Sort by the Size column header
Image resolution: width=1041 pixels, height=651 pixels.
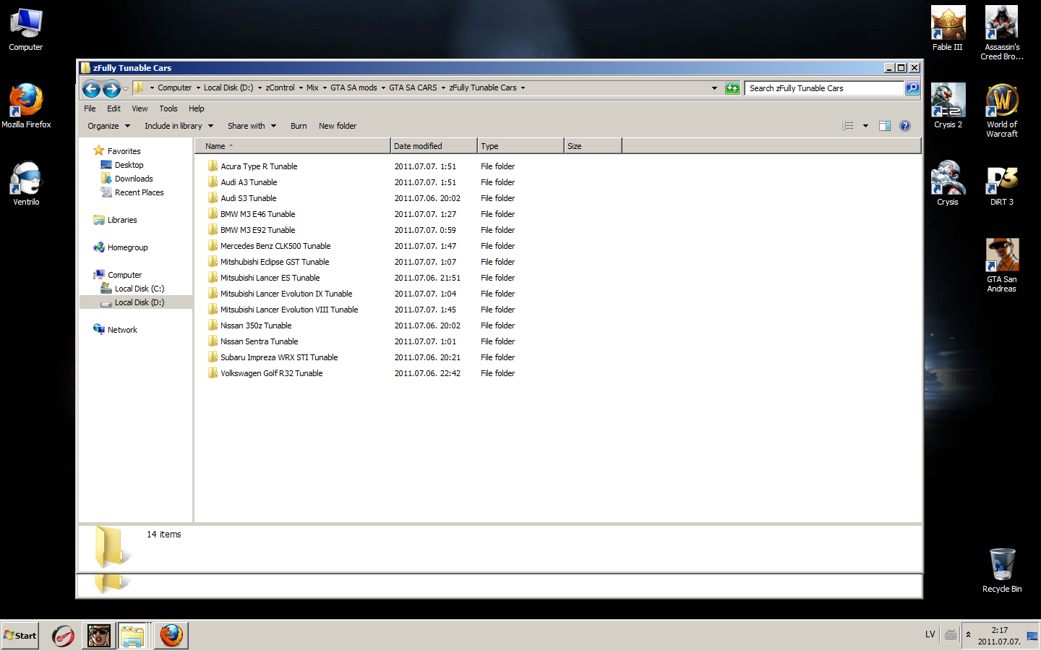click(x=593, y=146)
